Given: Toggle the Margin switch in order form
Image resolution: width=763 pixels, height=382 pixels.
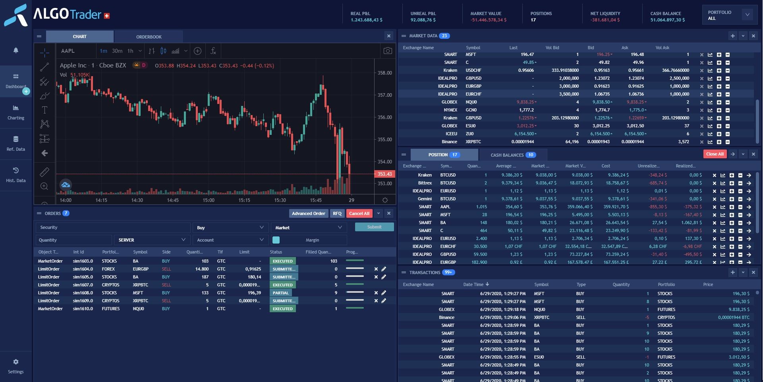Looking at the screenshot, I should [x=276, y=240].
